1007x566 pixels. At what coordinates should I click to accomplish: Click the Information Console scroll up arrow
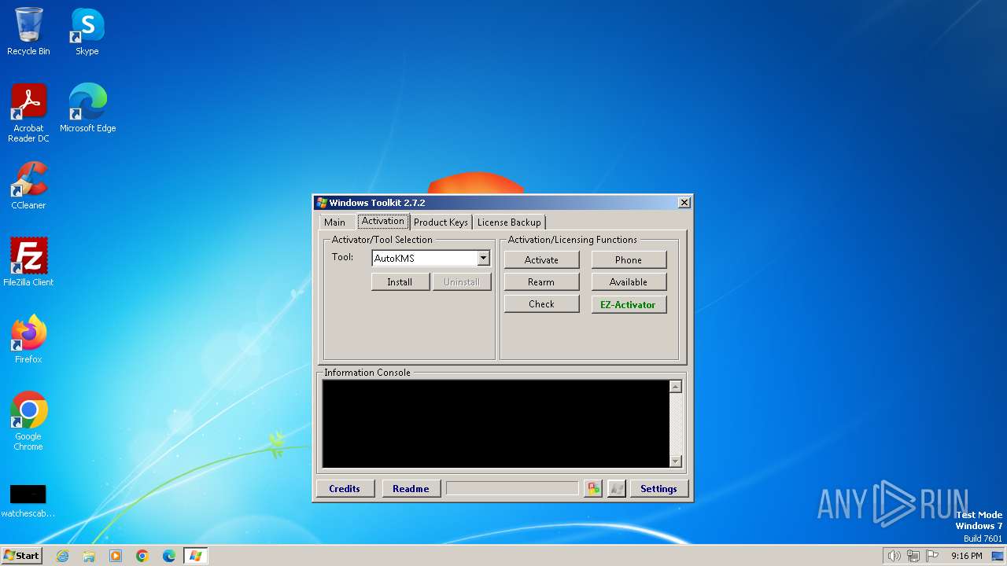coord(675,386)
